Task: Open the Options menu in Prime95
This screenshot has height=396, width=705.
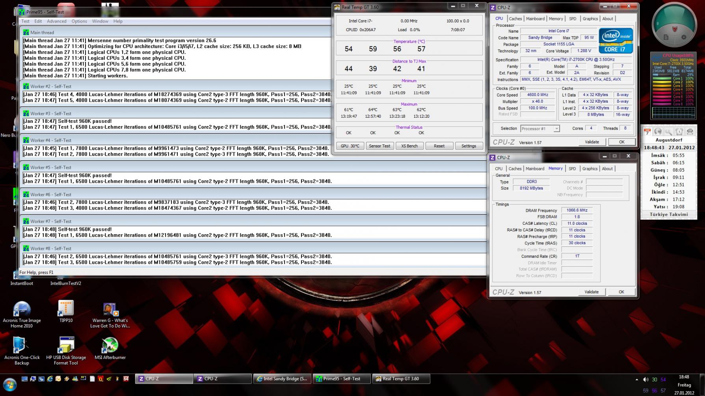Action: point(79,21)
